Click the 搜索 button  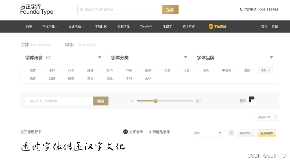[170, 10]
